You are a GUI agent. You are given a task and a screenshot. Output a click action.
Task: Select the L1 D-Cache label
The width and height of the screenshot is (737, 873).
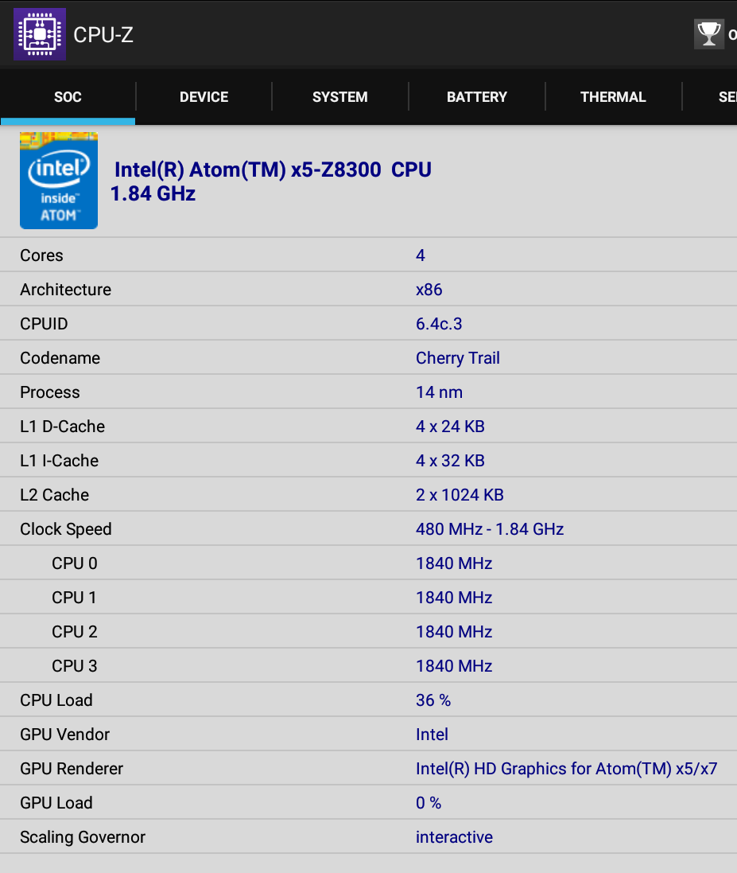point(62,427)
